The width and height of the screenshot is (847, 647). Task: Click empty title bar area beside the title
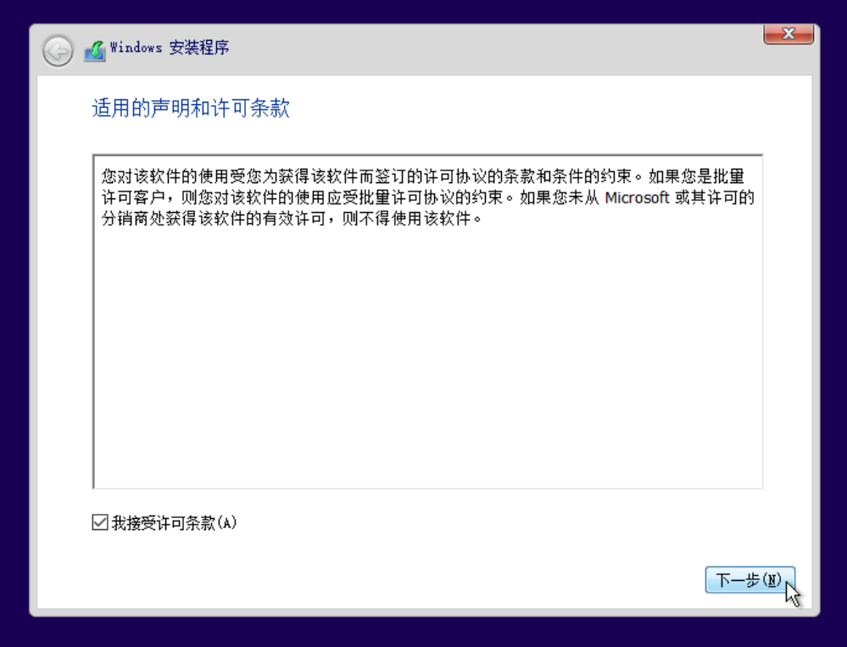click(x=486, y=48)
